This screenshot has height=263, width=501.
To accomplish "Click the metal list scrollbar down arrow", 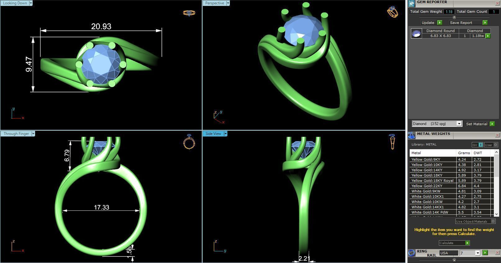I will click(x=496, y=214).
